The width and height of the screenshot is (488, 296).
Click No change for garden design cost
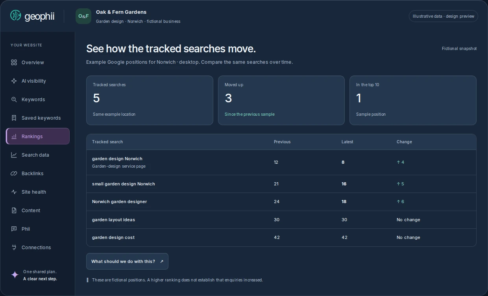(x=409, y=237)
